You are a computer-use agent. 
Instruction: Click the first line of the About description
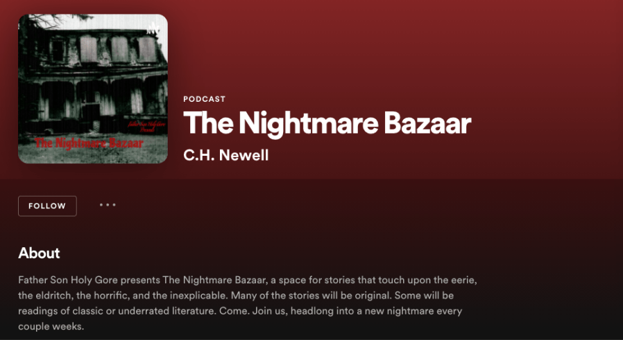pyautogui.click(x=248, y=280)
